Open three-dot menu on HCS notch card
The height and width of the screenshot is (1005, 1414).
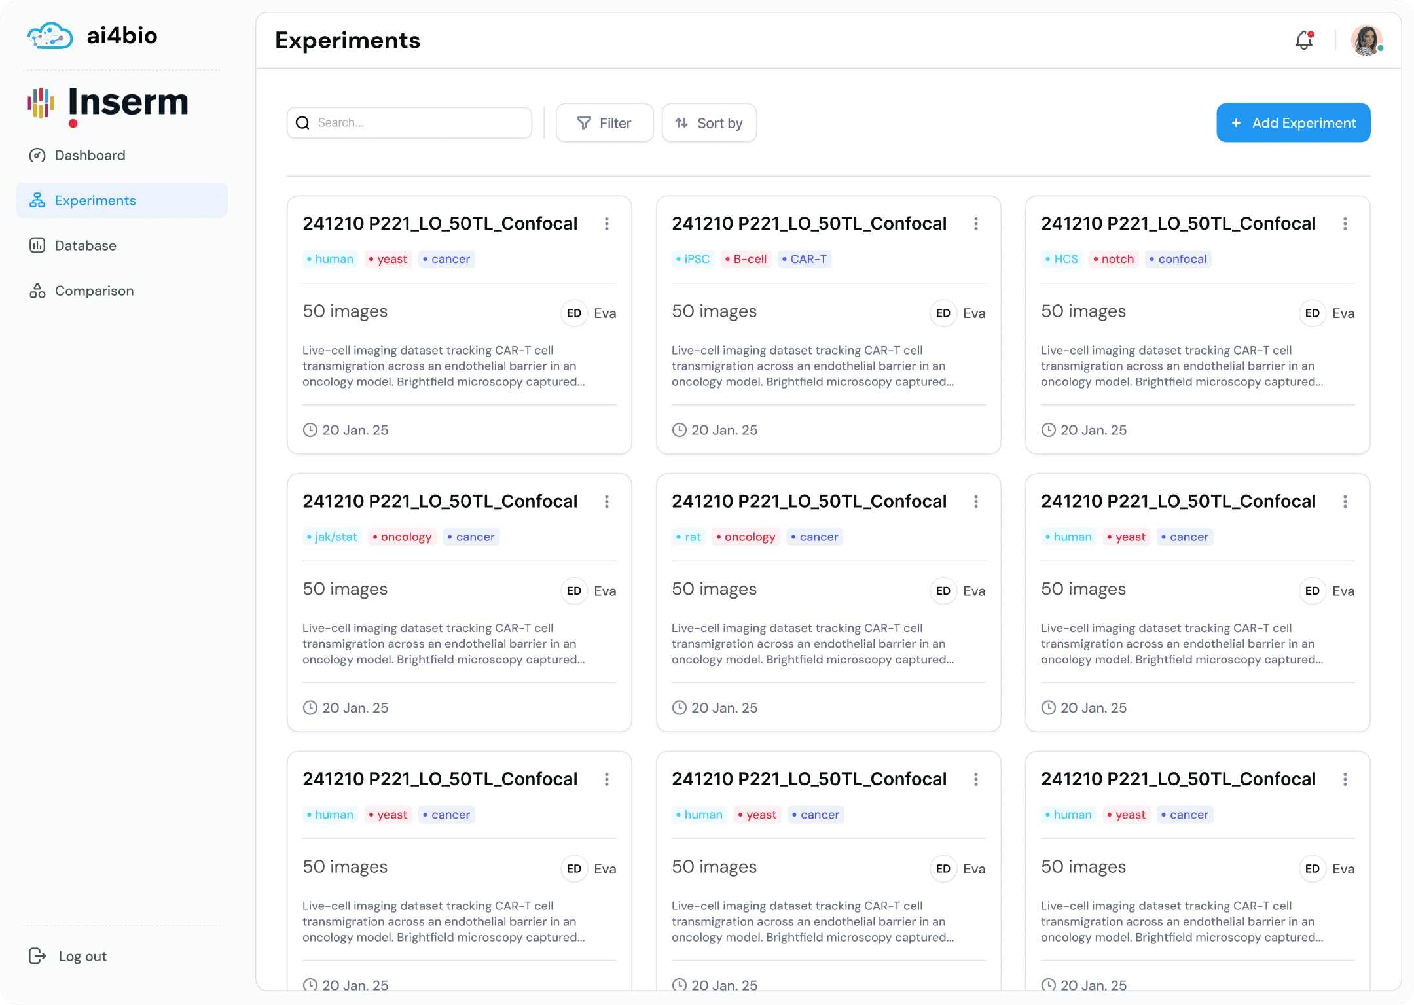(x=1345, y=224)
